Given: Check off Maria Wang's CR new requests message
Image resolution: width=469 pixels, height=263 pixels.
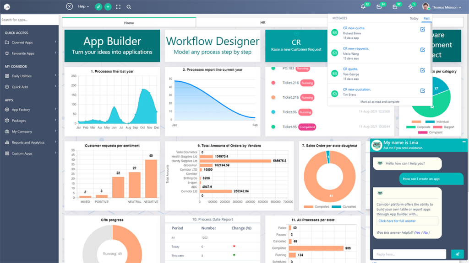Looking at the screenshot, I should pos(422,50).
